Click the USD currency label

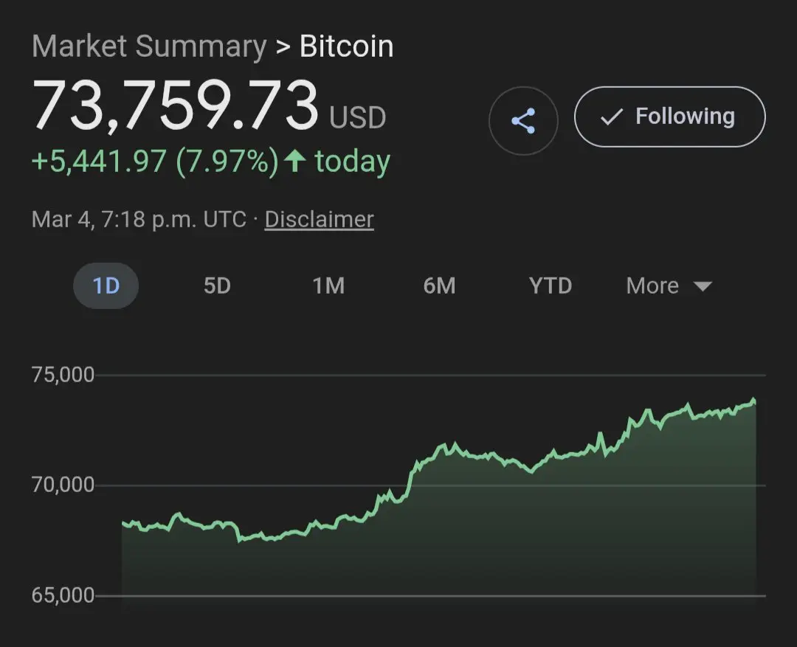pos(357,117)
